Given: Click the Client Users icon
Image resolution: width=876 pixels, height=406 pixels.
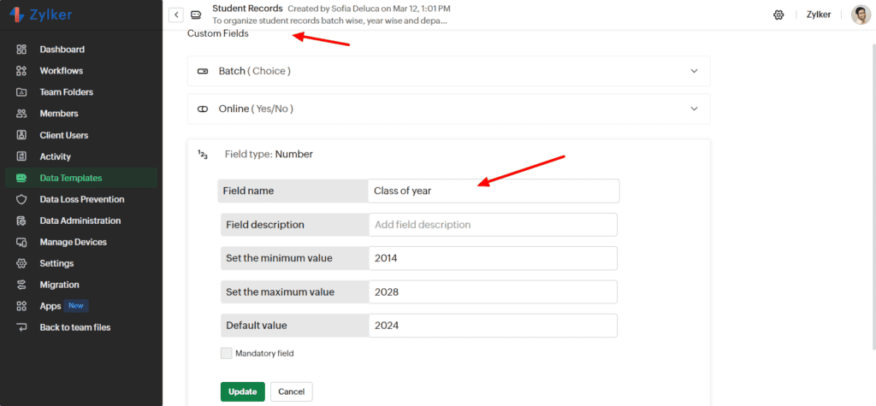Looking at the screenshot, I should point(21,135).
